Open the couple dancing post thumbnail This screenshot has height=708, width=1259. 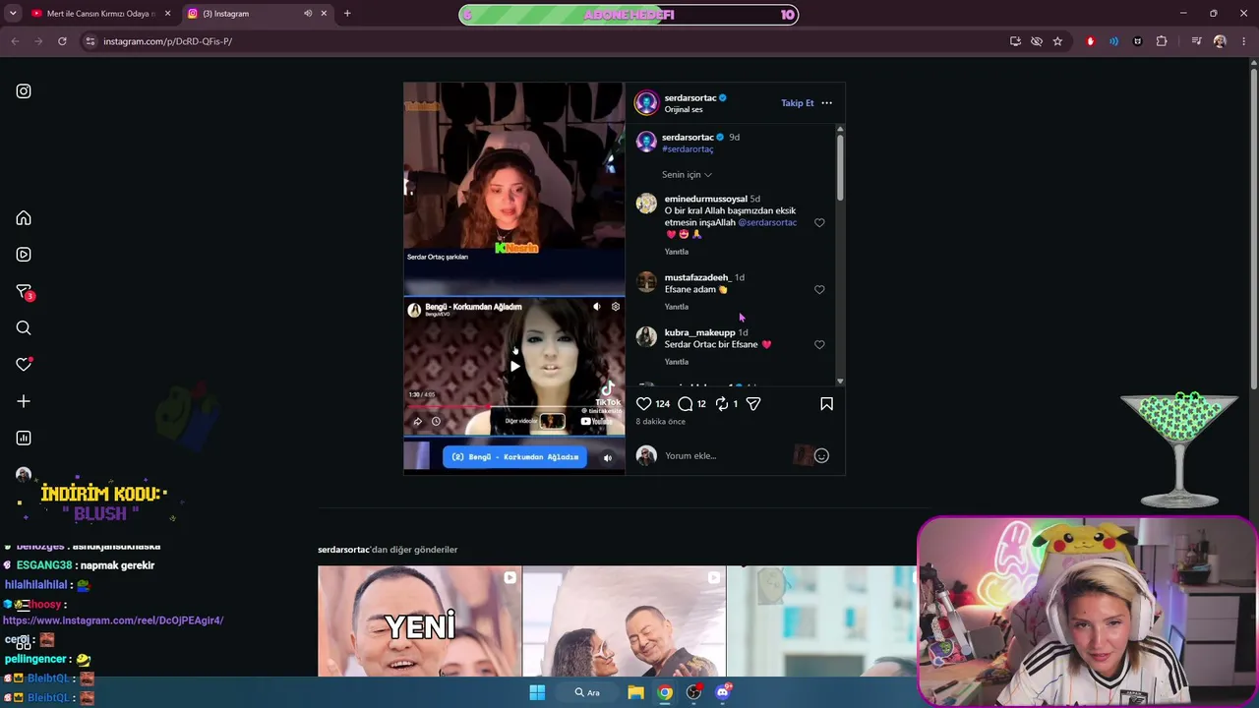coord(625,621)
